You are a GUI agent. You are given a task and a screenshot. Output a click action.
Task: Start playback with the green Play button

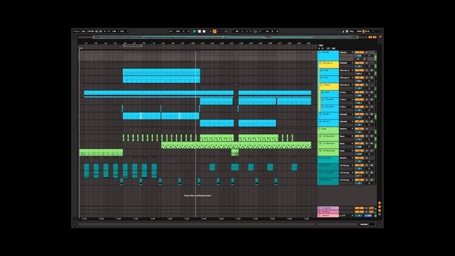pyautogui.click(x=194, y=31)
